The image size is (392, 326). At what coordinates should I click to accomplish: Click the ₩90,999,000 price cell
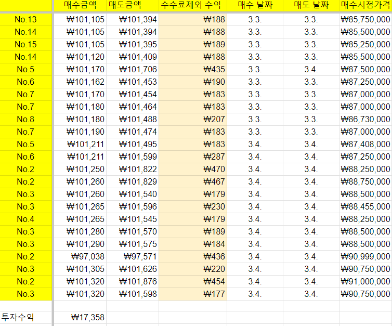pos(365,256)
